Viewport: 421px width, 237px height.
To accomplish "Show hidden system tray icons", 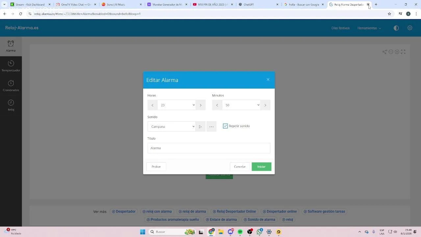I will tap(359, 232).
